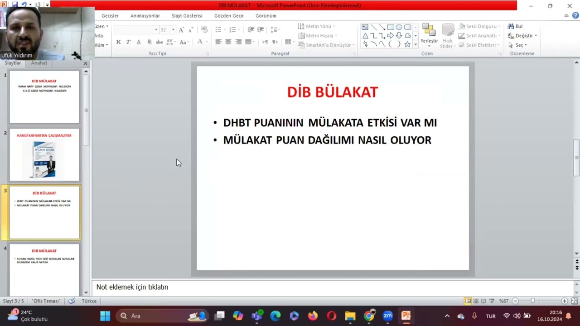Image resolution: width=580 pixels, height=326 pixels.
Task: Open the Geçişler ribbon tab
Action: 110,16
